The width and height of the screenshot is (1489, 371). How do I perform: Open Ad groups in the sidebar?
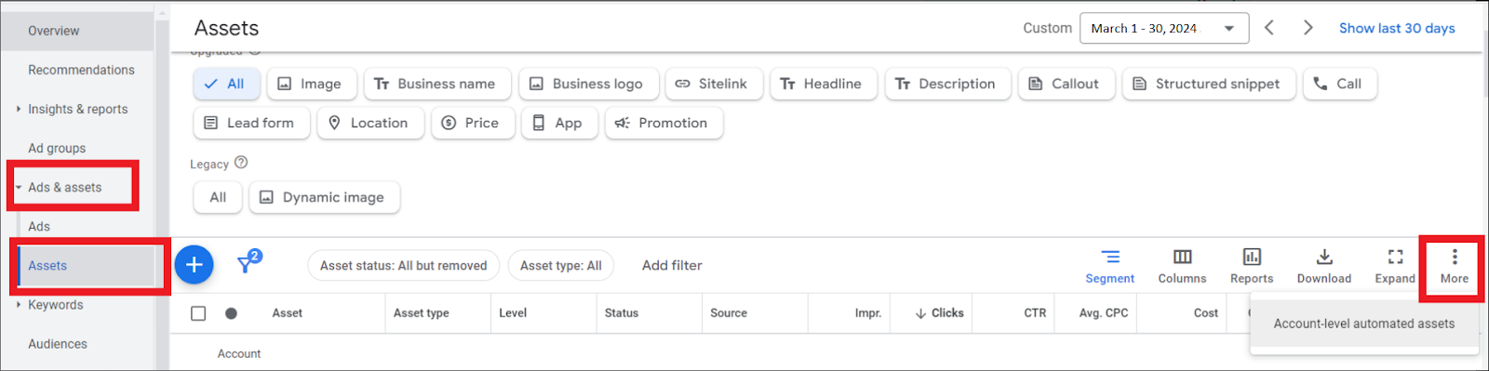click(x=57, y=148)
